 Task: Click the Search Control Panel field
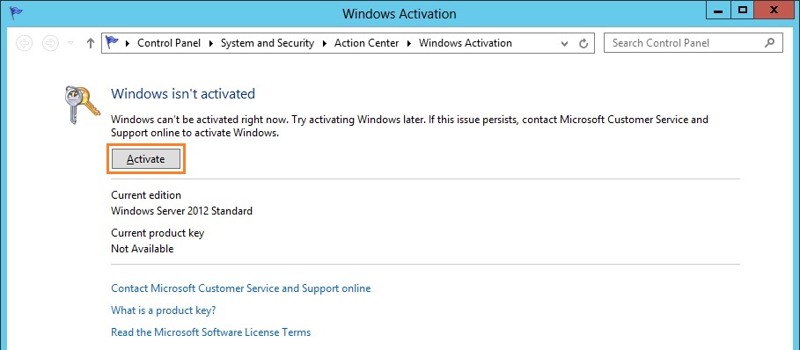(x=693, y=43)
